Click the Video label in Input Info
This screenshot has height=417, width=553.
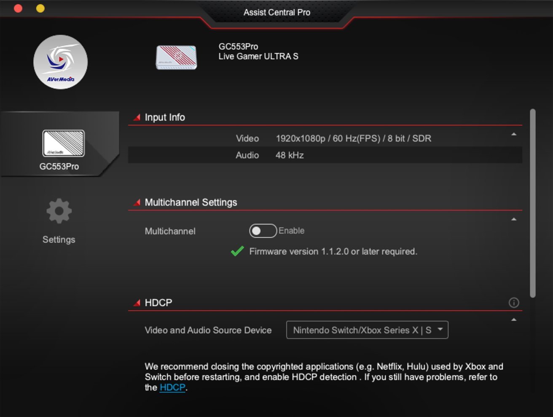[x=247, y=138]
